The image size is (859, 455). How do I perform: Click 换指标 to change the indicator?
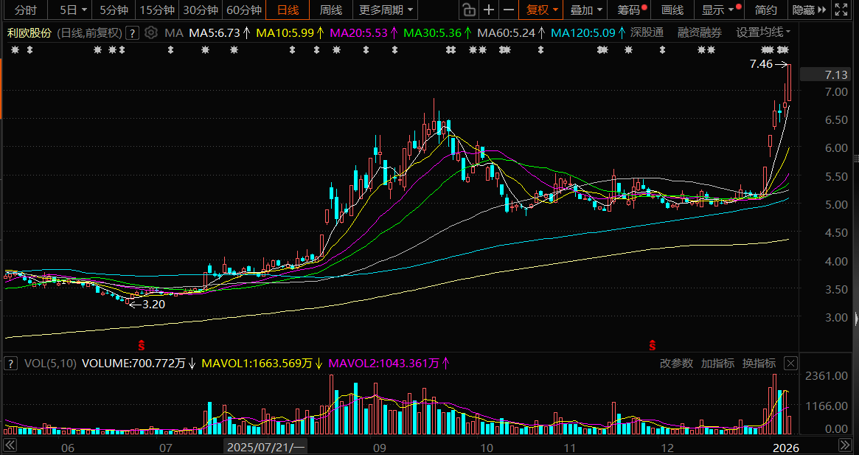pyautogui.click(x=759, y=363)
